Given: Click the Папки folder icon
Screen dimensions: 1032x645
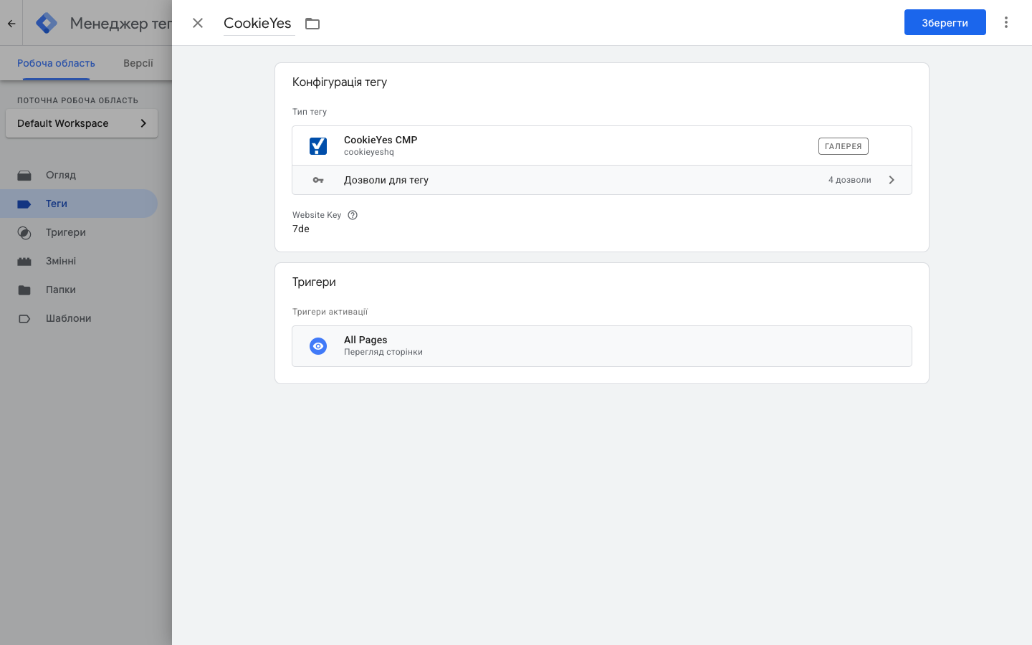Looking at the screenshot, I should click(24, 290).
